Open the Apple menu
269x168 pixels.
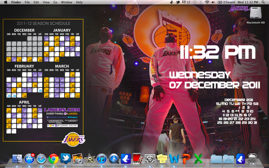pyautogui.click(x=5, y=2)
